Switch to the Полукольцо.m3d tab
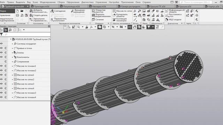 click(71, 6)
